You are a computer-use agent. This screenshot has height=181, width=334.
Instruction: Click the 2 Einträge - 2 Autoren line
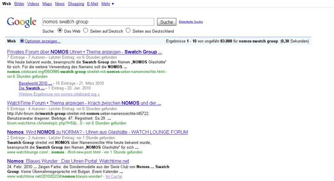coord(61,138)
